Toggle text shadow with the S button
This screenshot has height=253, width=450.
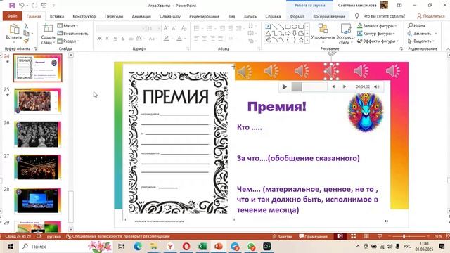(123, 39)
